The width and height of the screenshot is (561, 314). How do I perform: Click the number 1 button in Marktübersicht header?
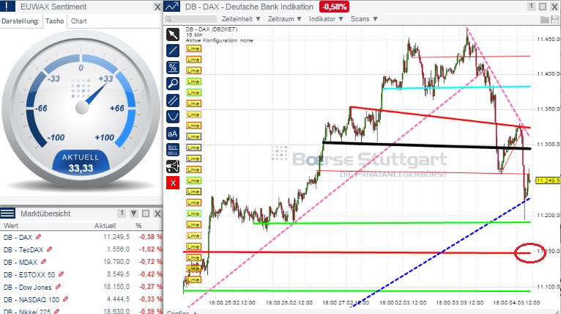tap(122, 213)
